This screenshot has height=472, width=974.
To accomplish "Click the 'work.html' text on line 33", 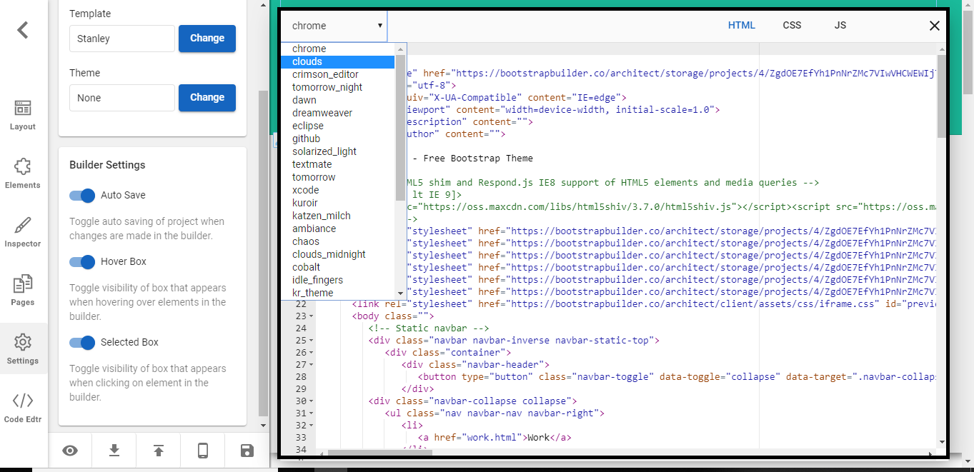I will click(x=493, y=438).
